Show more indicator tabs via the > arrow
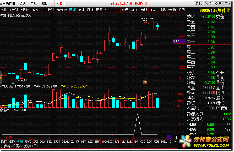 tap(171, 142)
